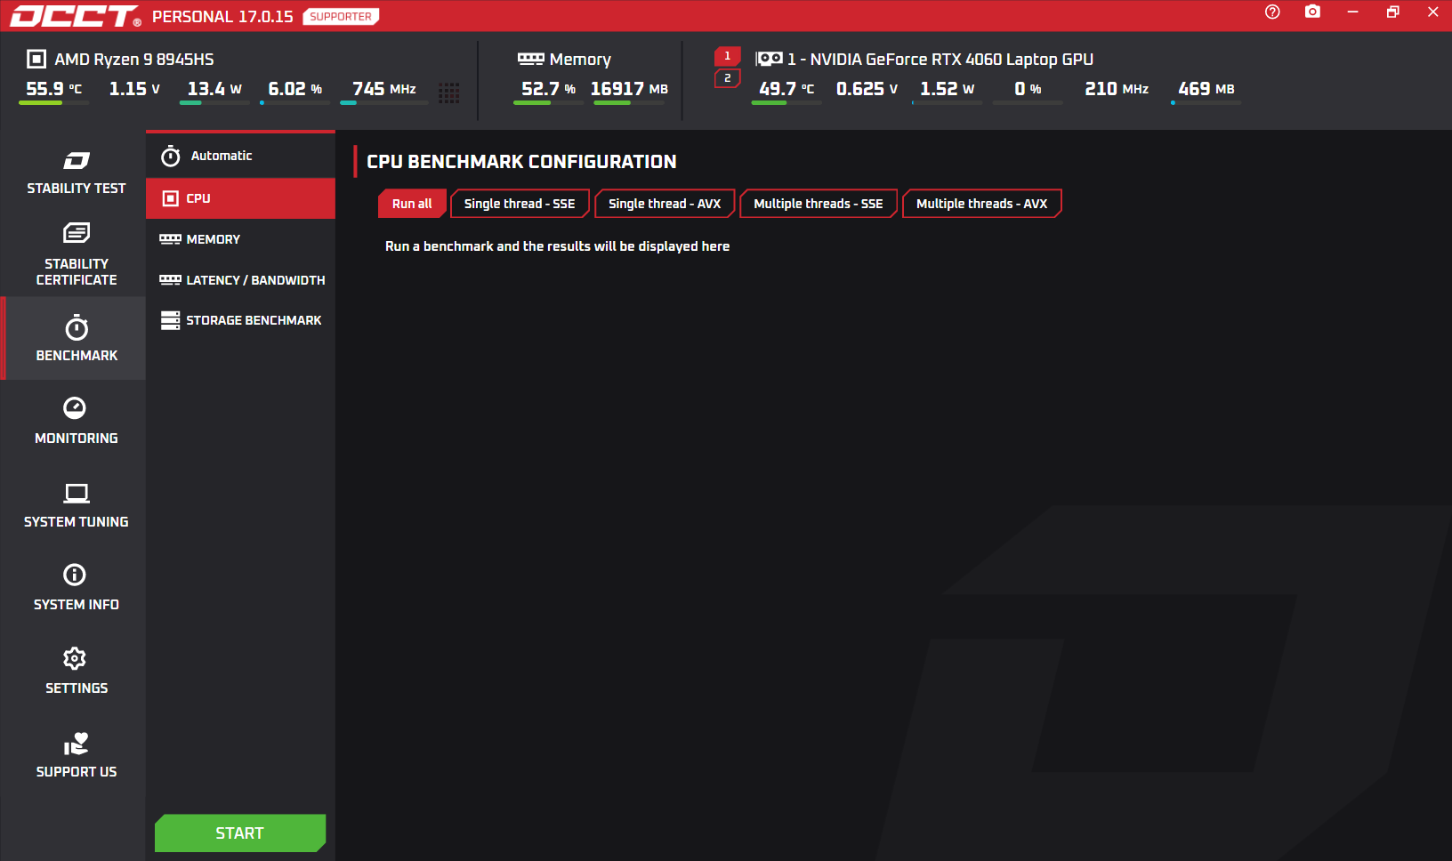The width and height of the screenshot is (1452, 861).
Task: Select the Benchmark stopwatch icon
Action: [77, 327]
